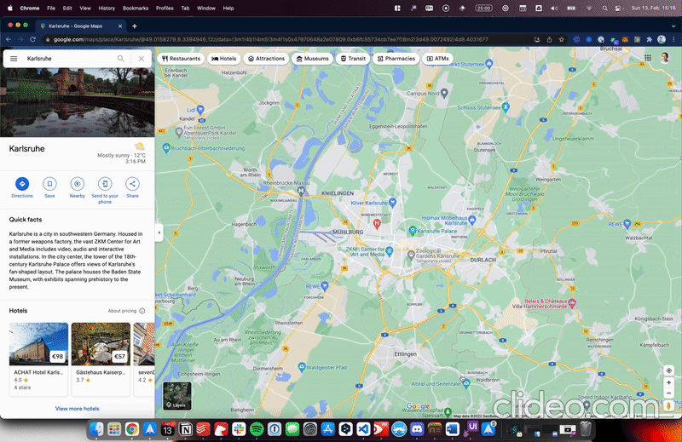The image size is (682, 442).
Task: Select the Restaurants filter chip
Action: pos(181,59)
